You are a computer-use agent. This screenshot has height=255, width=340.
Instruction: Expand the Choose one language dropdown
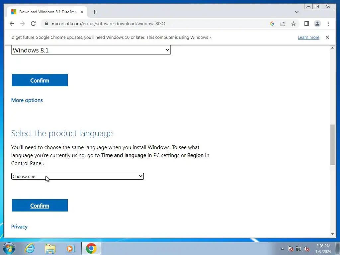[x=78, y=176]
